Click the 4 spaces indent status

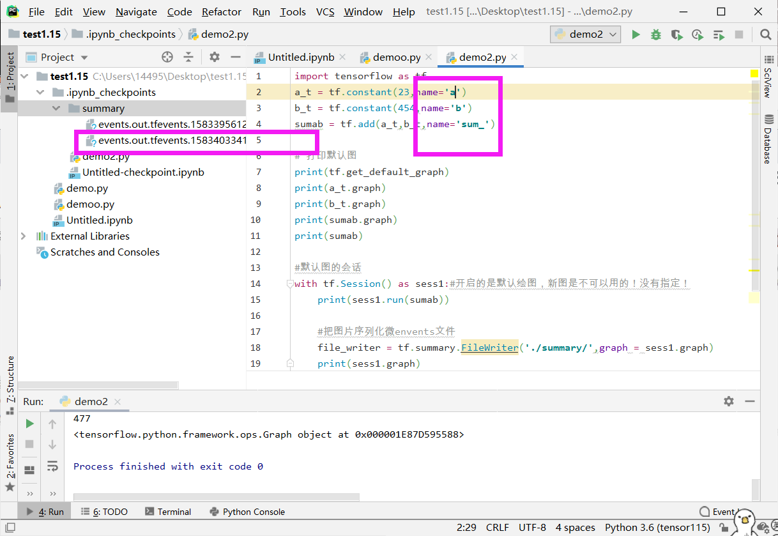(x=575, y=528)
